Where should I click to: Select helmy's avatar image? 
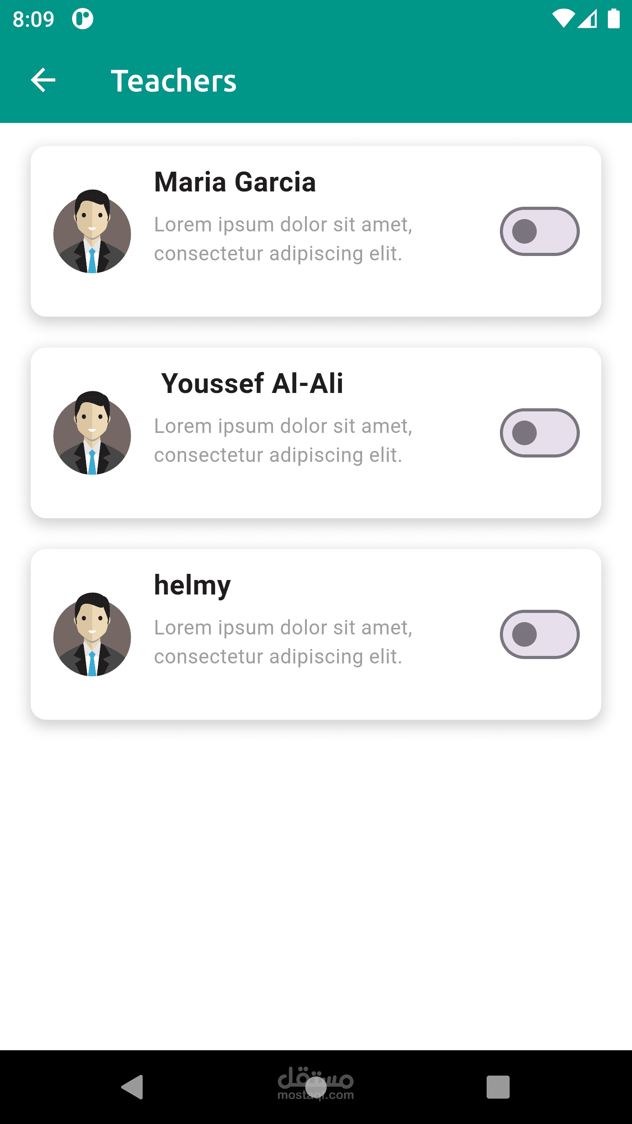92,635
